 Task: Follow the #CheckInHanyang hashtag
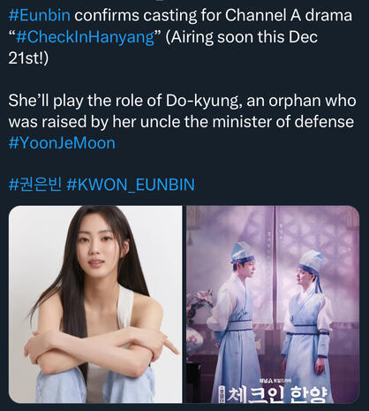tap(86, 37)
